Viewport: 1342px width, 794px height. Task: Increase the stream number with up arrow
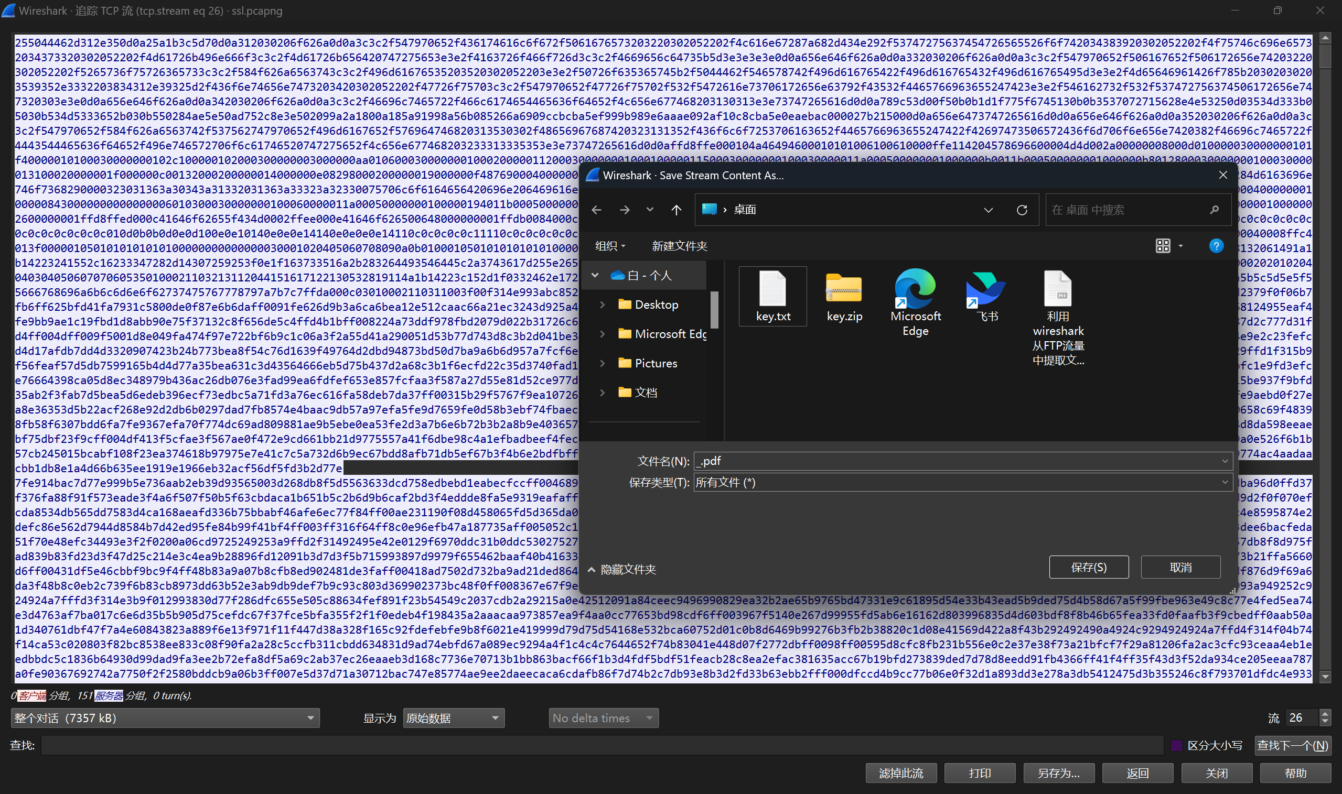pyautogui.click(x=1325, y=714)
